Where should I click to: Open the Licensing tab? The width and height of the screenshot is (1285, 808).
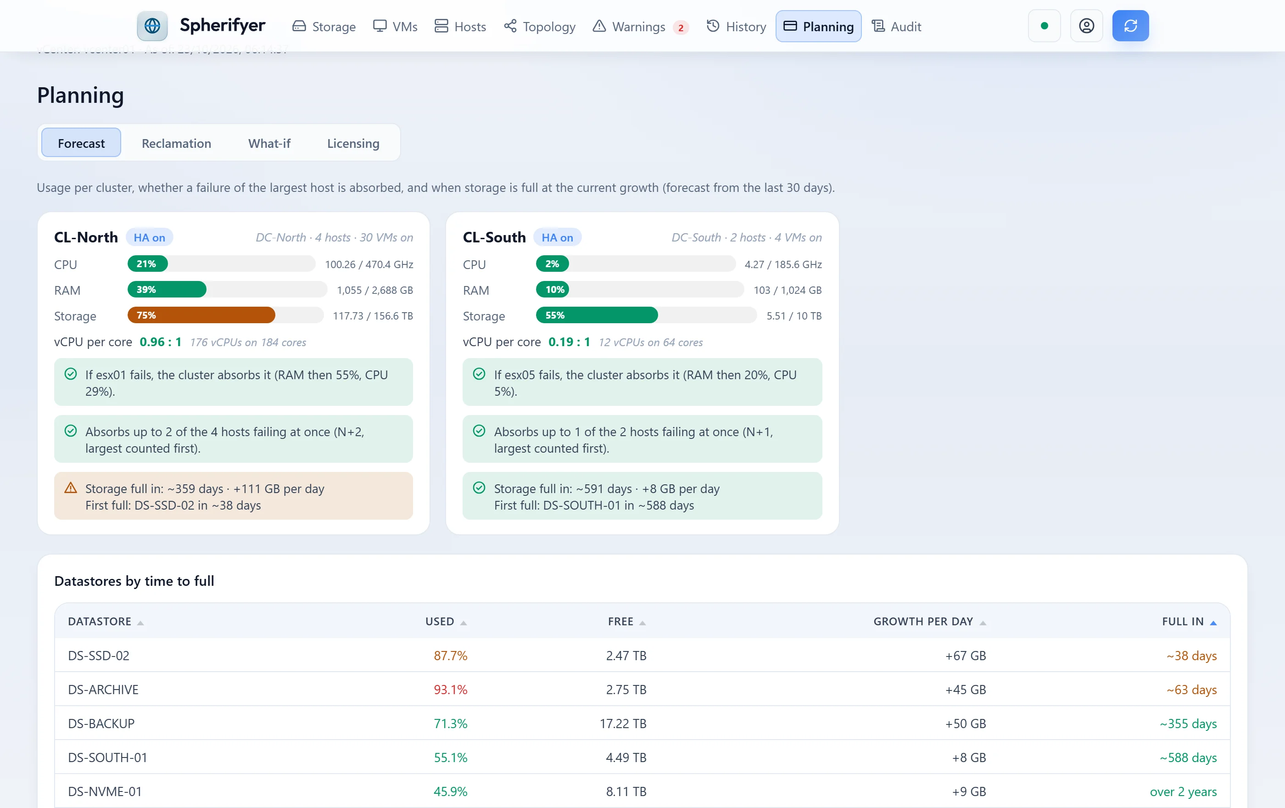(x=353, y=143)
